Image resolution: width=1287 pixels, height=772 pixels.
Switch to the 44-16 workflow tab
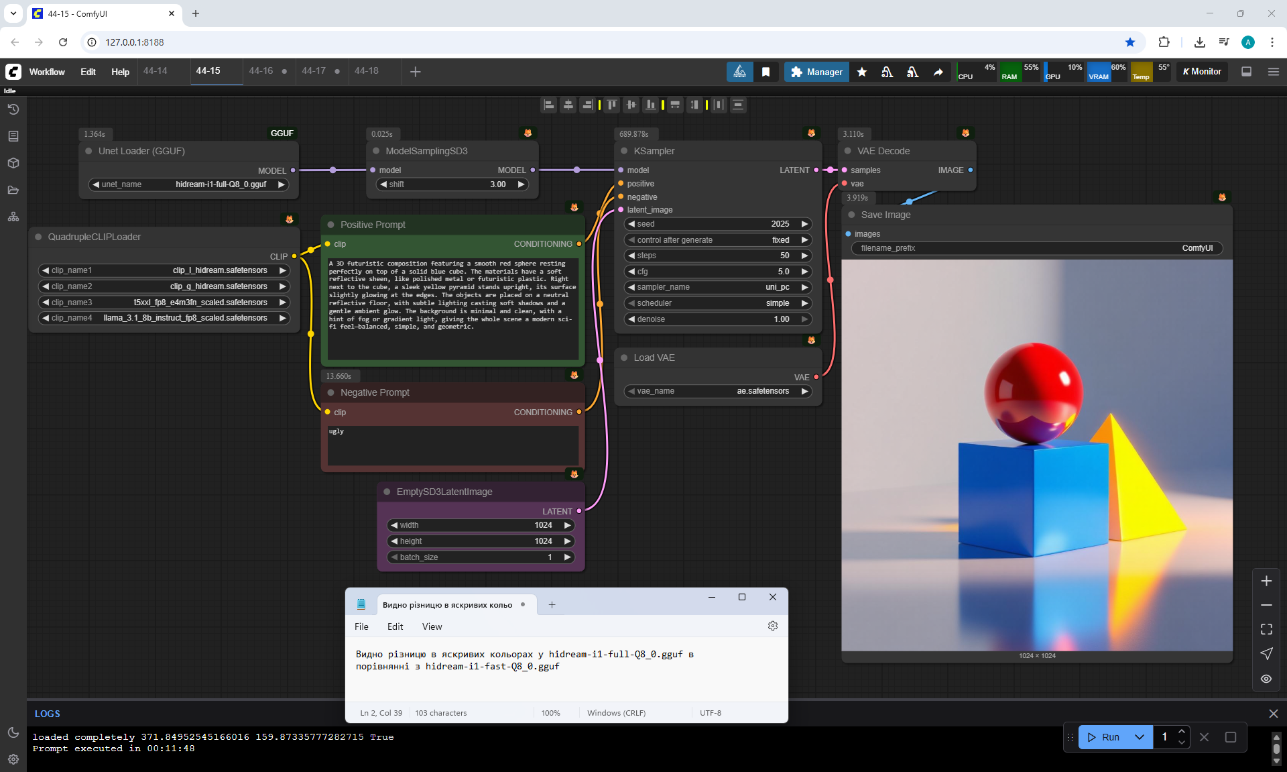tap(261, 71)
